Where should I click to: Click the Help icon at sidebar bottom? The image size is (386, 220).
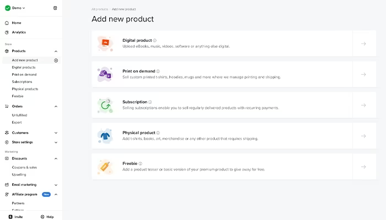click(x=42, y=217)
